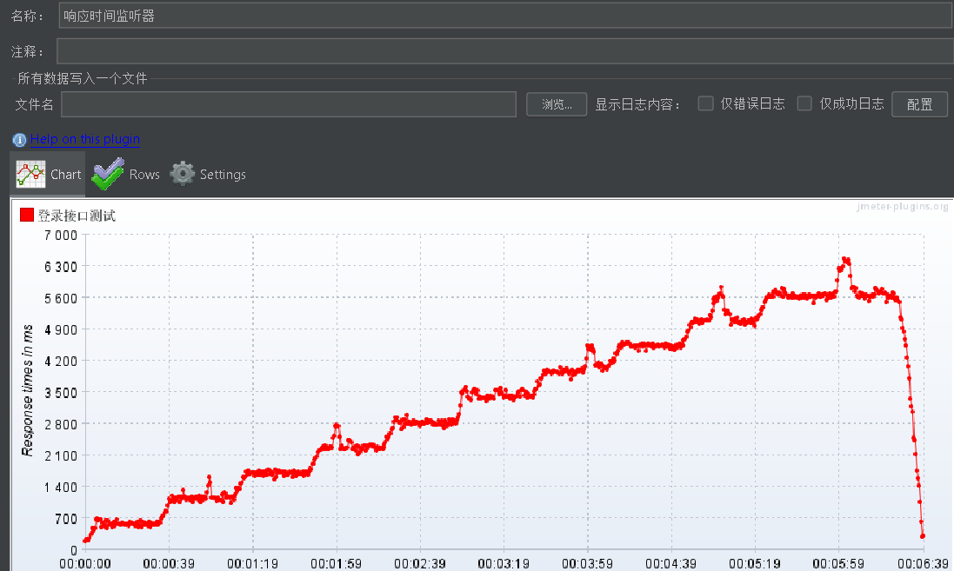Open the Rows tab
Screen dimensions: 954x571
coord(126,175)
